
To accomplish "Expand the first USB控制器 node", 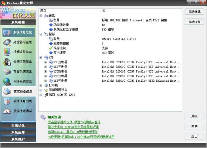I will tap(45, 62).
